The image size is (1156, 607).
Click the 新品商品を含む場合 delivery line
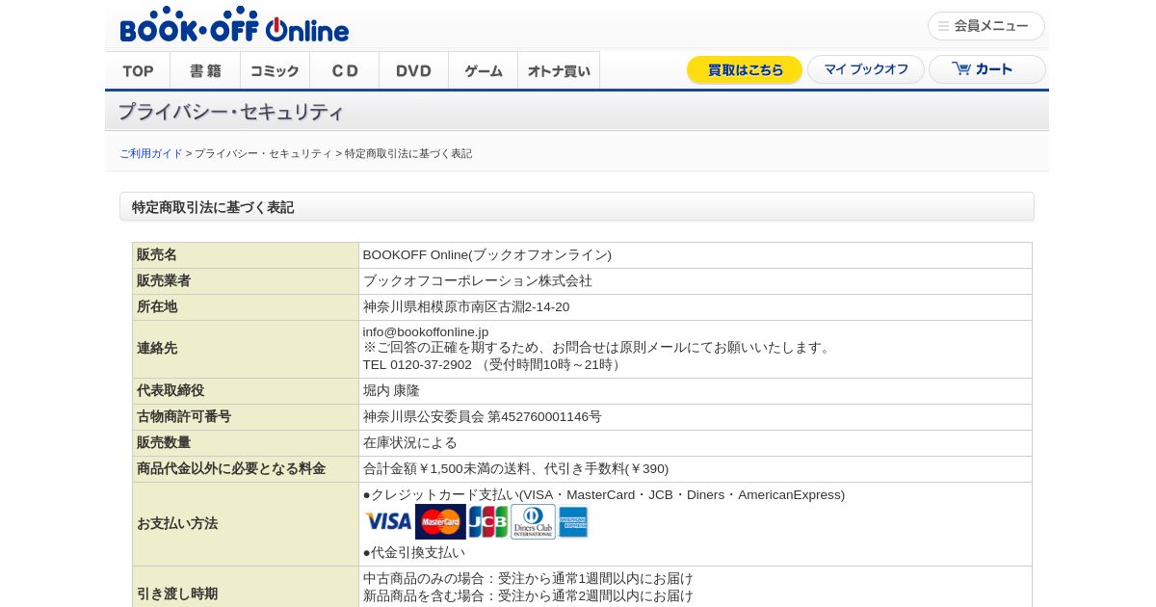(x=528, y=596)
